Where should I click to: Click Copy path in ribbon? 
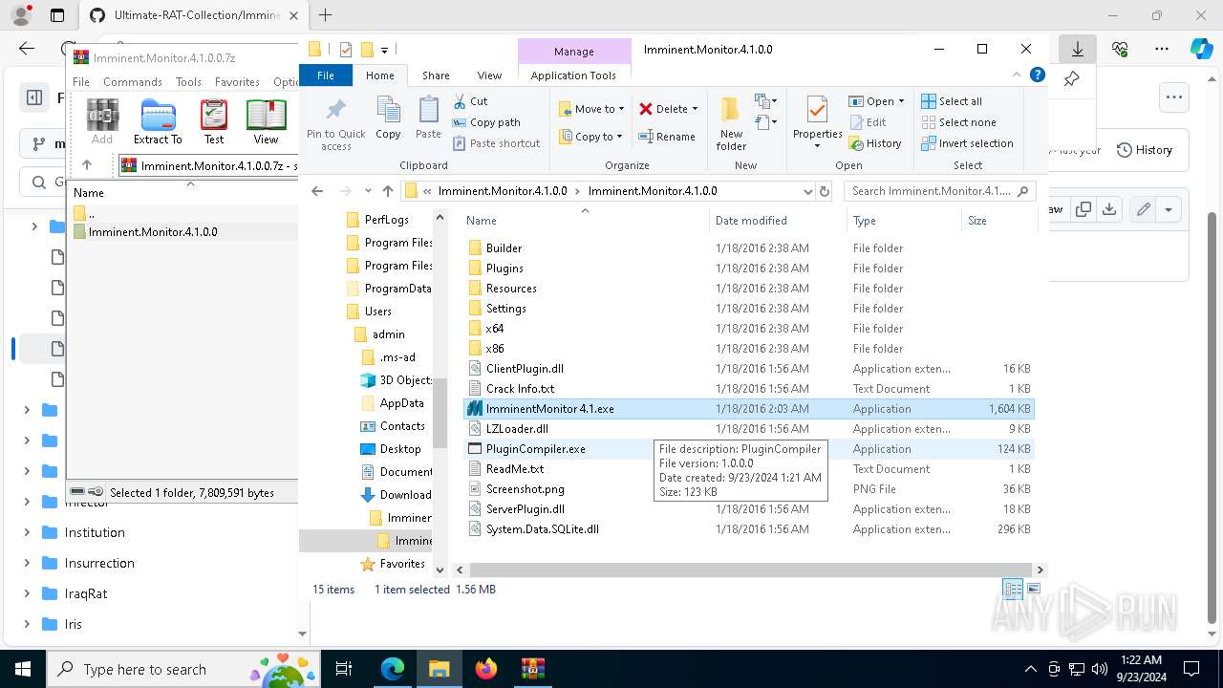486,122
